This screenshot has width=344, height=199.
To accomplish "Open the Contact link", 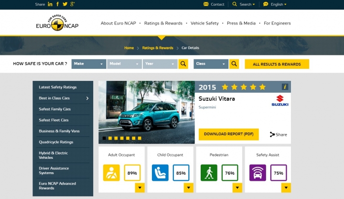I will (x=217, y=4).
